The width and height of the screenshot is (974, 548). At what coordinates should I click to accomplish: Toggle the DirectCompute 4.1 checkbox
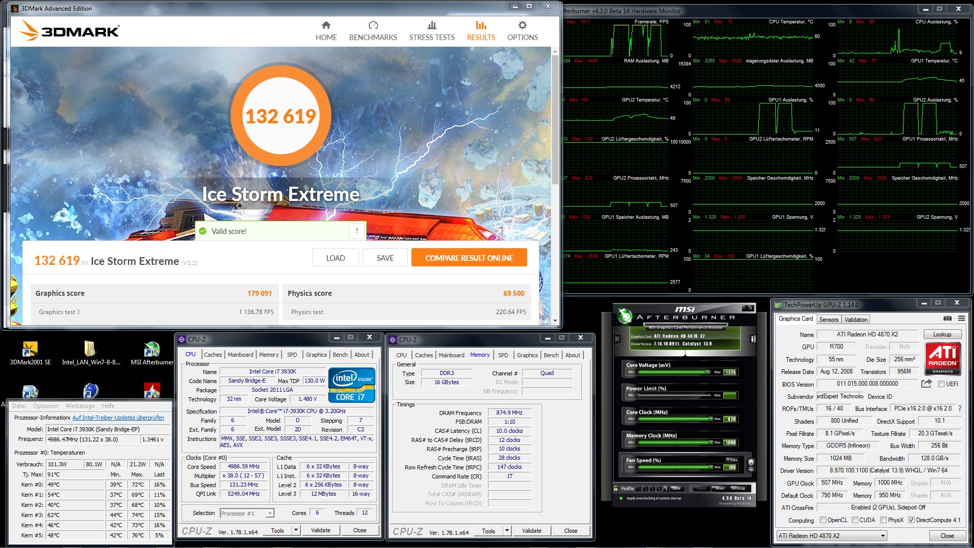tap(911, 520)
